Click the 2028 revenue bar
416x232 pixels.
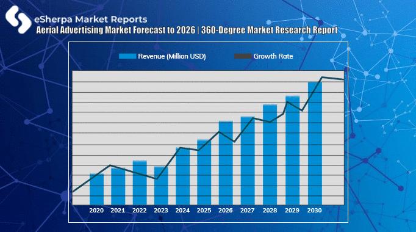(270, 154)
